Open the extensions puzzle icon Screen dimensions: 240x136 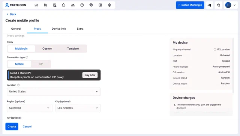(64, 5)
